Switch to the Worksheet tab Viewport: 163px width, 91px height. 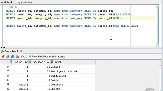click(x=6, y=2)
